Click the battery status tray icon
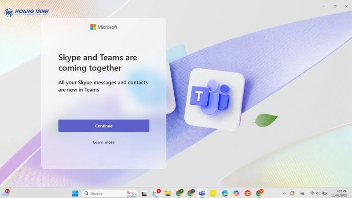The width and height of the screenshot is (352, 198). 325,193
